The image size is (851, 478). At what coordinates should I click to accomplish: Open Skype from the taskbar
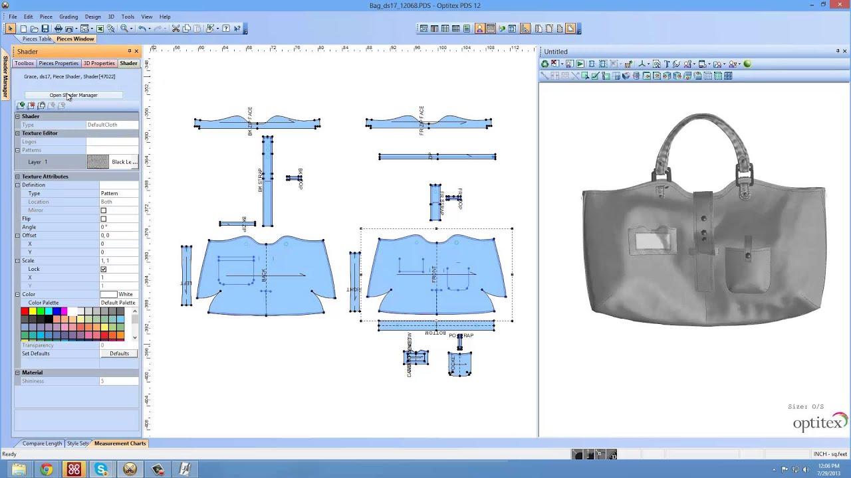click(102, 470)
